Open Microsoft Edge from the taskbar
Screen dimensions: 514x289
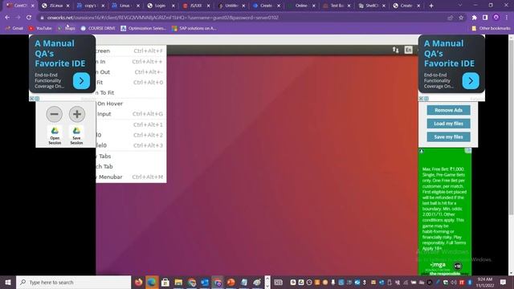[x=152, y=282]
